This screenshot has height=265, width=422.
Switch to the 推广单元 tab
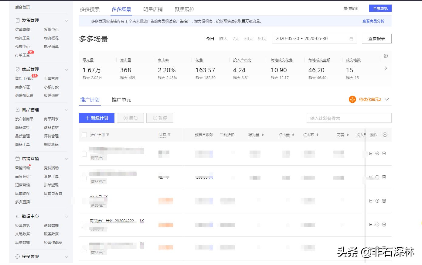tap(121, 99)
